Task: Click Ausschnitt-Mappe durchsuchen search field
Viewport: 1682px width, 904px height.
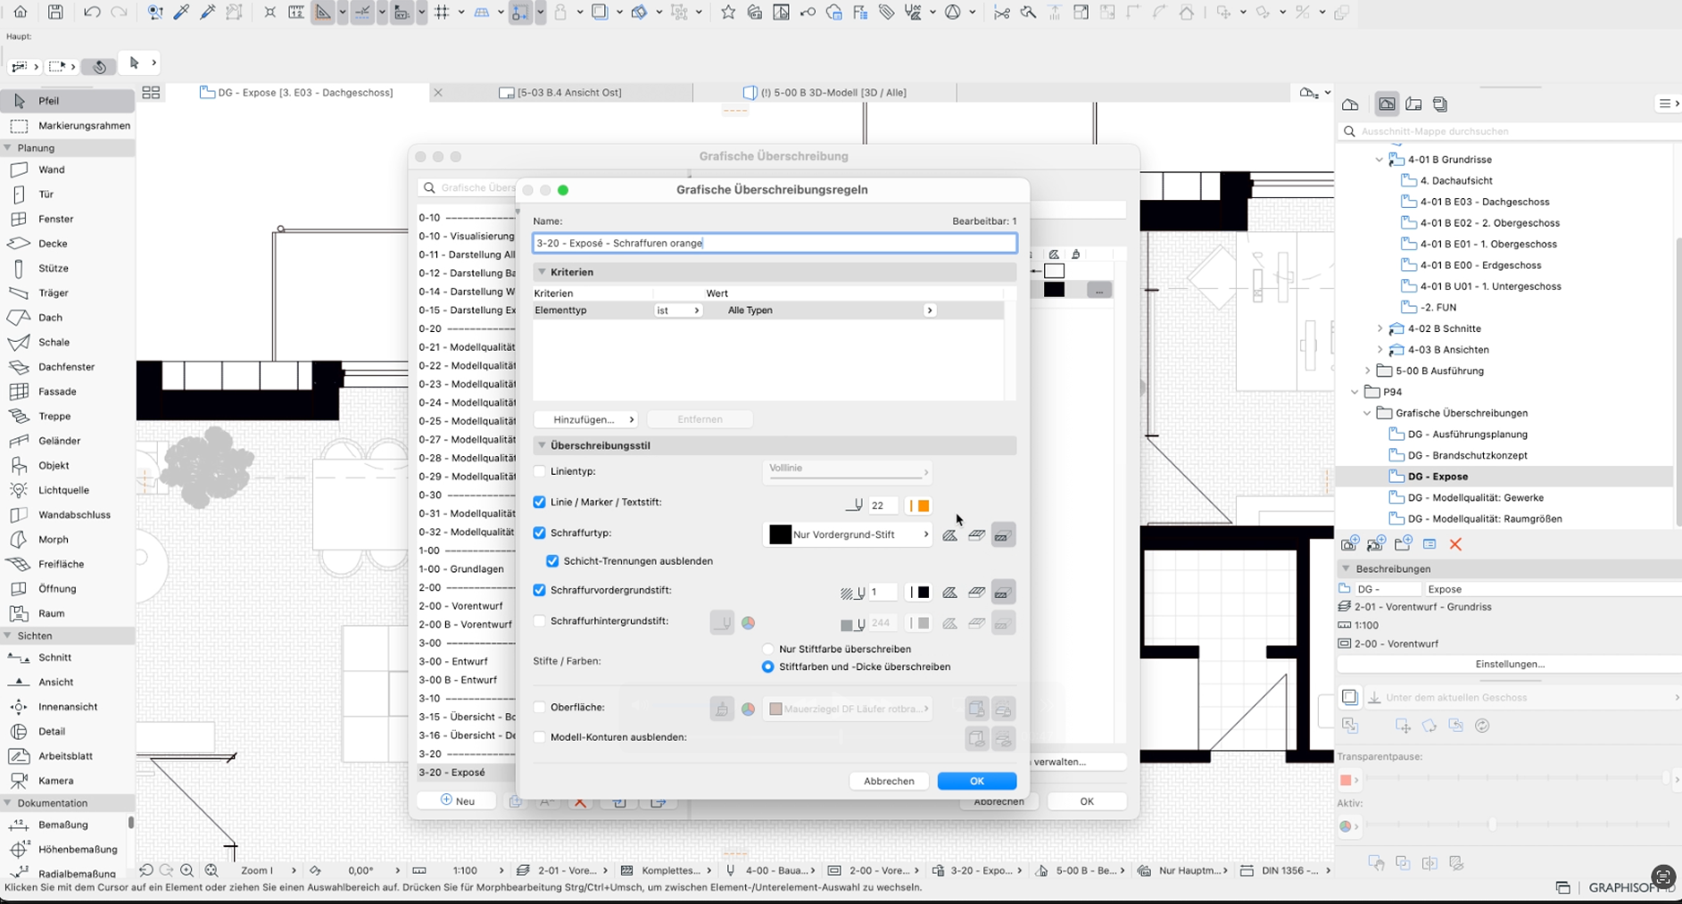Action: [x=1509, y=131]
